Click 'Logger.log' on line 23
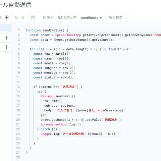The image size is (161, 161). [x=50, y=134]
